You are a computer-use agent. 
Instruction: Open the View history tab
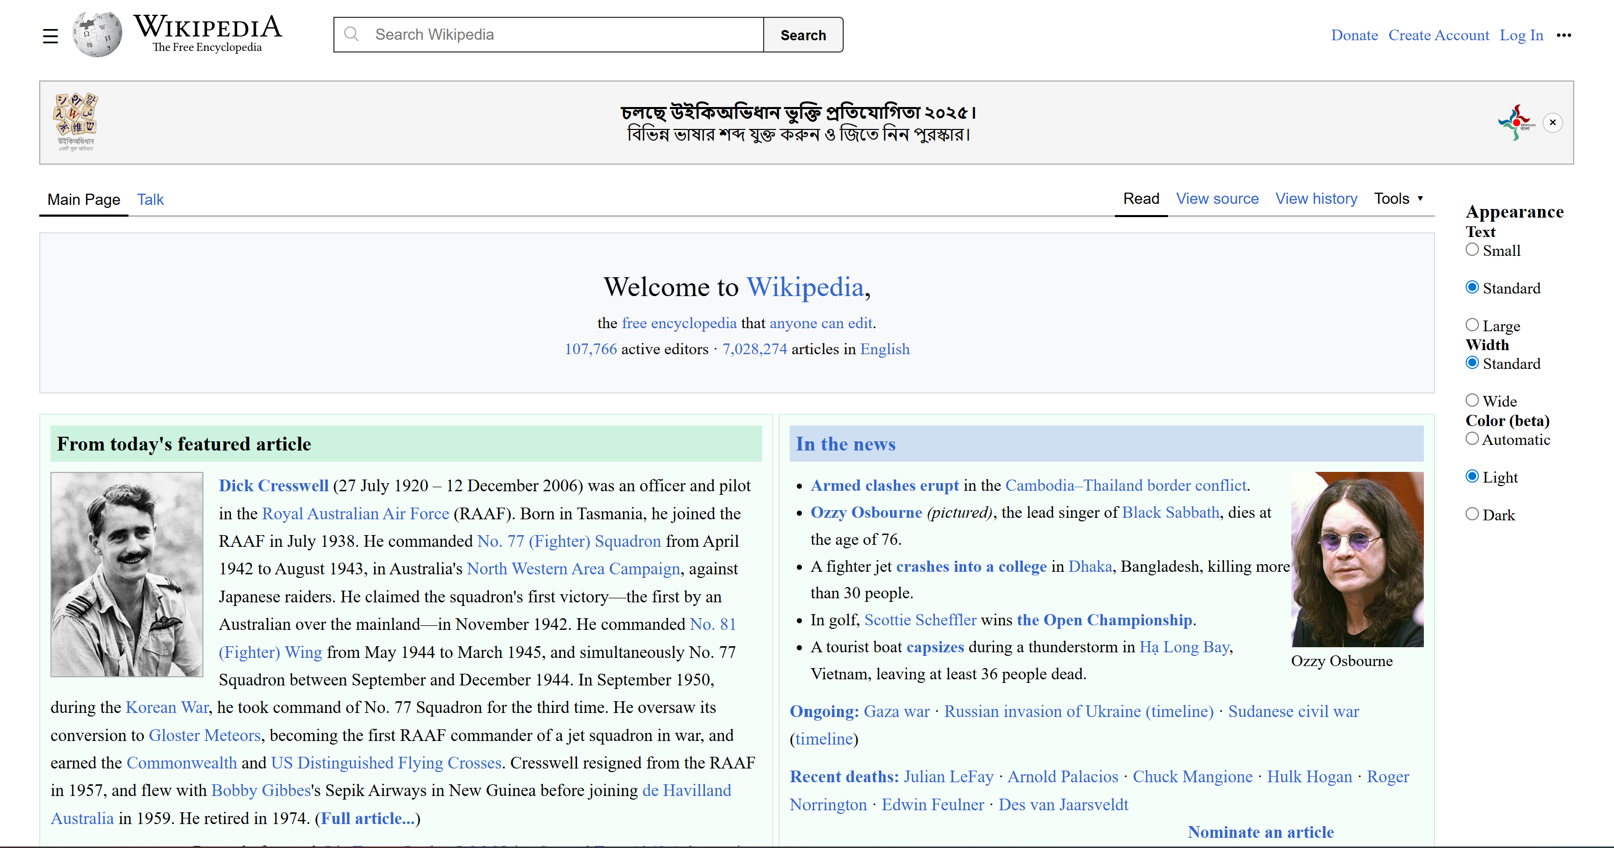[1316, 199]
